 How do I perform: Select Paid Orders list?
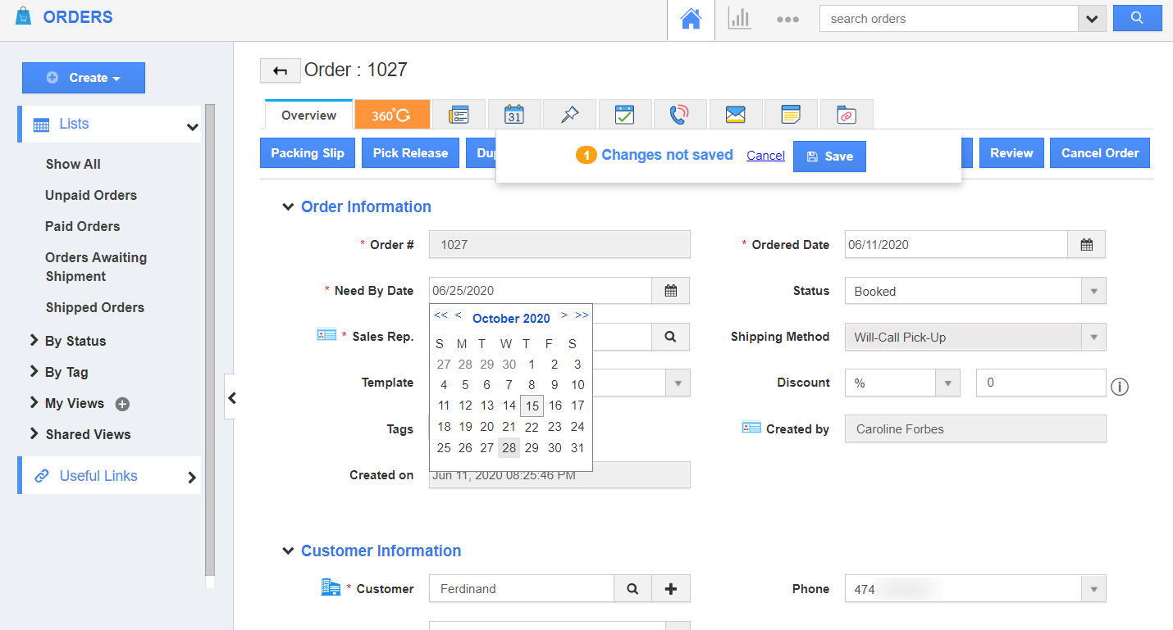pyautogui.click(x=82, y=226)
